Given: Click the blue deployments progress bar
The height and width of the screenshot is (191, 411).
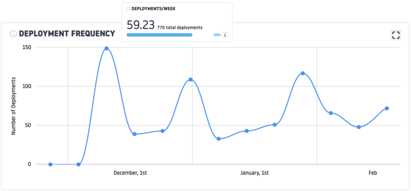Looking at the screenshot, I should 159,35.
